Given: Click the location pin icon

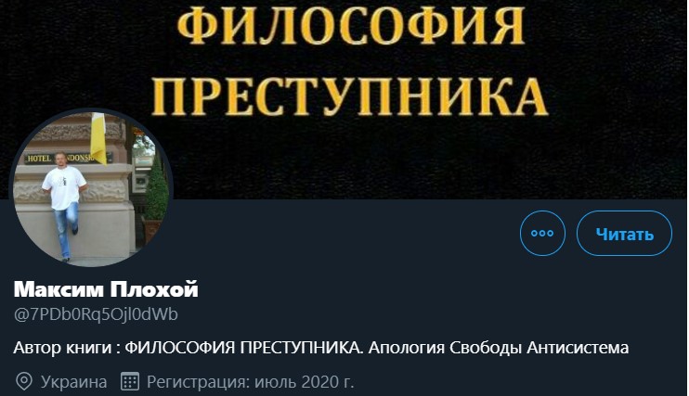Looking at the screenshot, I should (x=24, y=381).
